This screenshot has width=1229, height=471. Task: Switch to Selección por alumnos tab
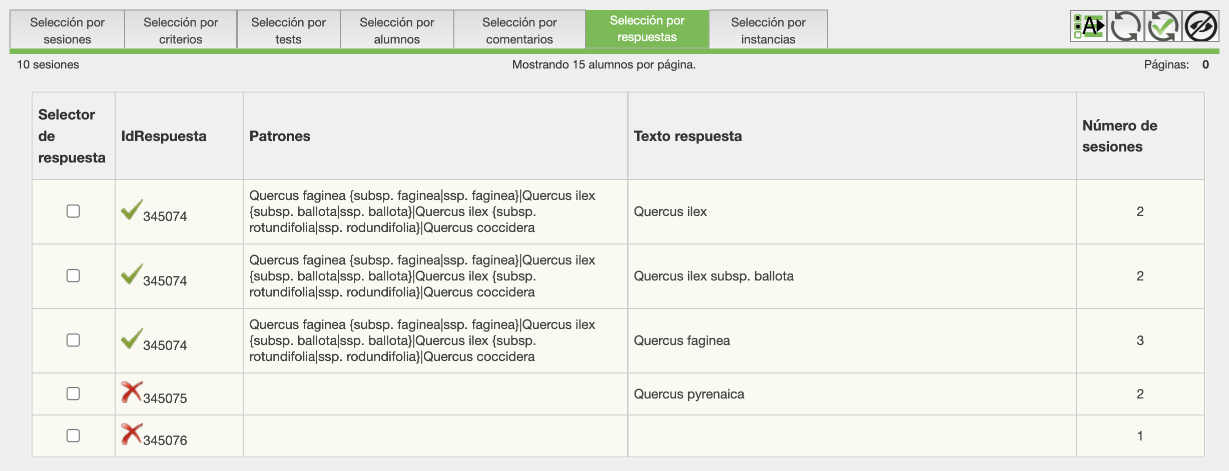pyautogui.click(x=397, y=30)
